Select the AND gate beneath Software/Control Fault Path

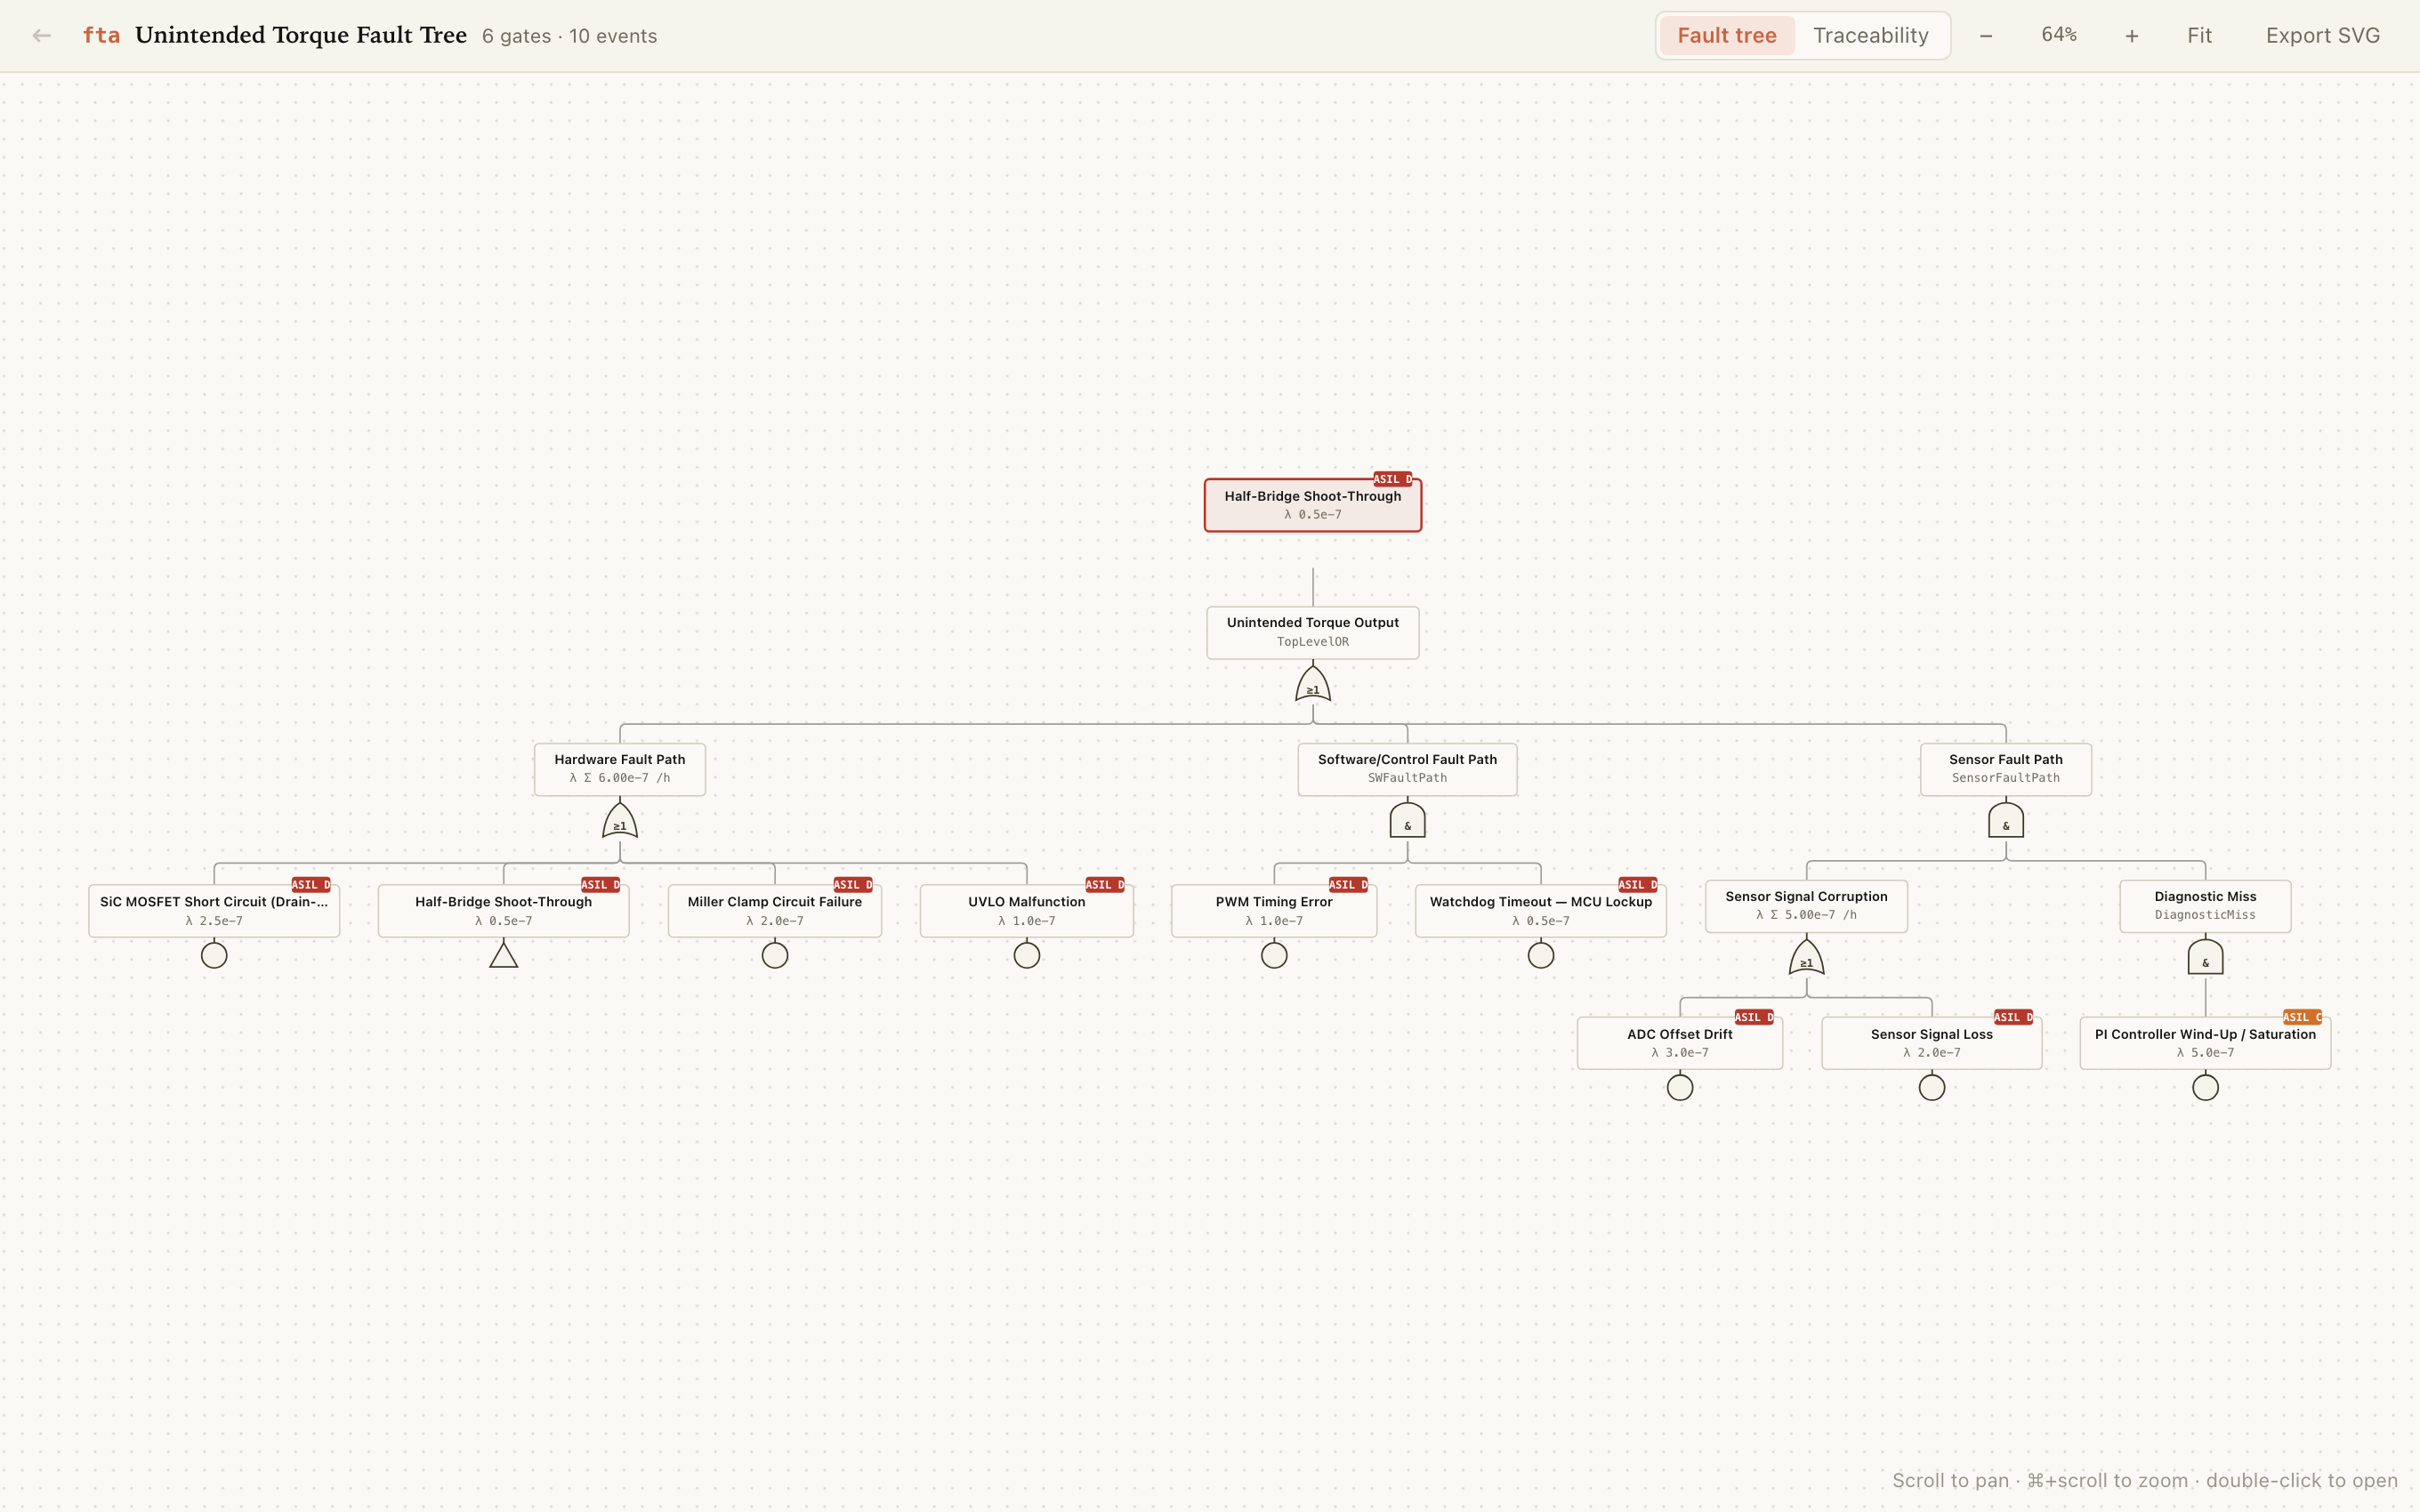[x=1407, y=821]
